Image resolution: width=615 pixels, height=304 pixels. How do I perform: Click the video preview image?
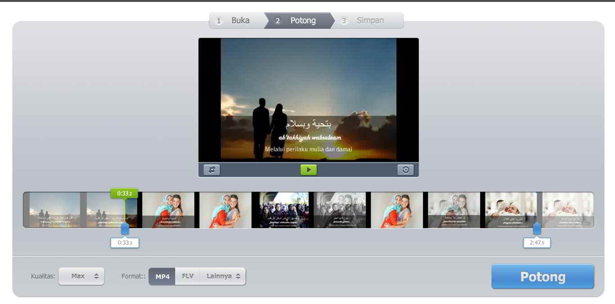click(x=308, y=99)
